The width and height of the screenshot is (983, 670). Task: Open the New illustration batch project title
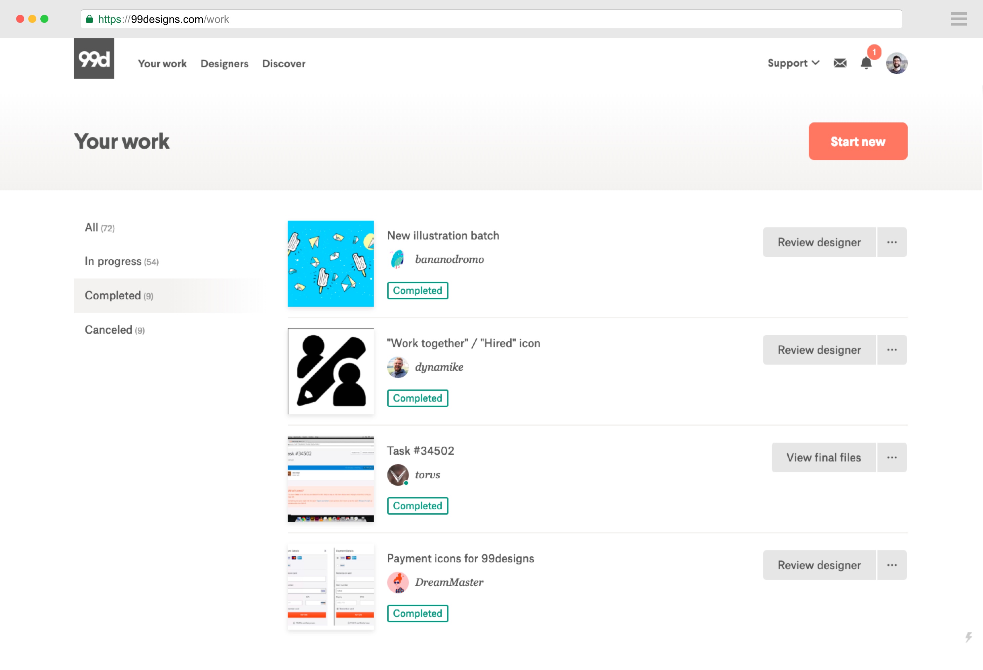tap(443, 235)
